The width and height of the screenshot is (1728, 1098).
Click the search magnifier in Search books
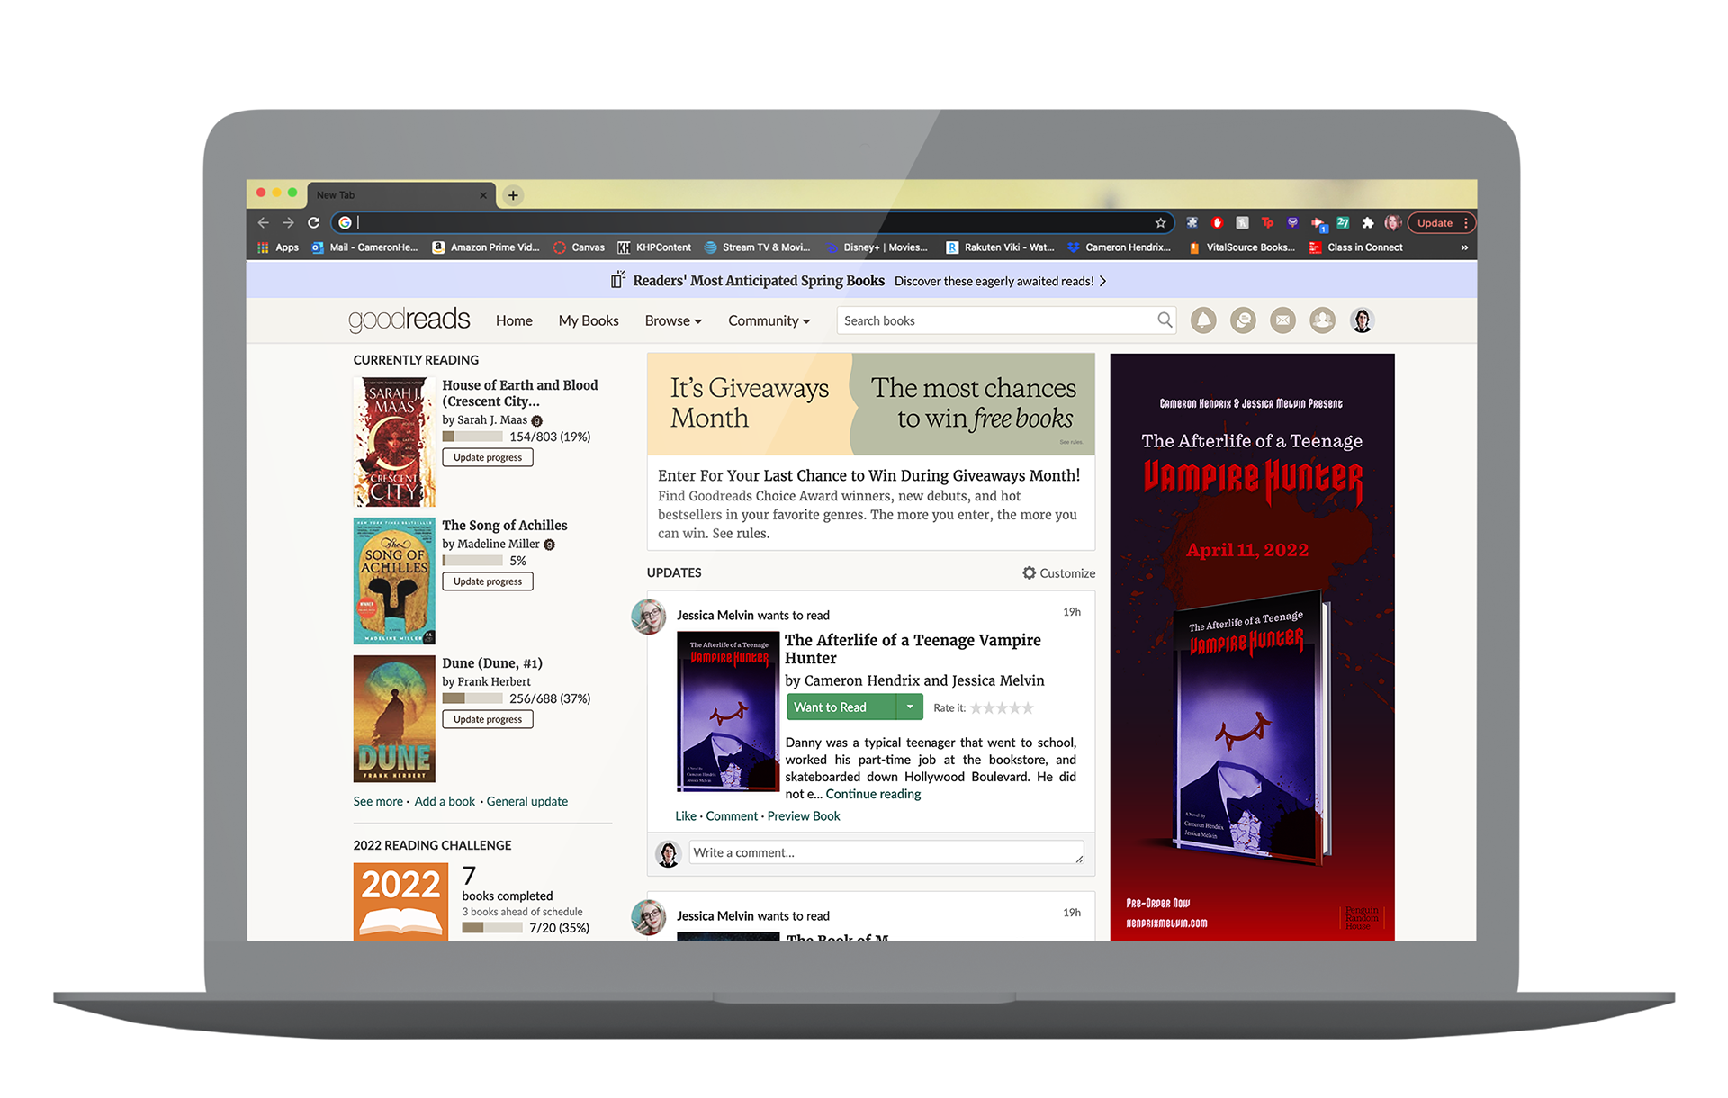click(1165, 319)
